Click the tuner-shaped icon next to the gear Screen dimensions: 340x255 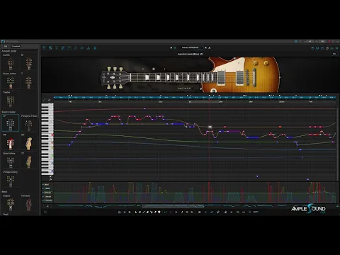[x=89, y=48]
